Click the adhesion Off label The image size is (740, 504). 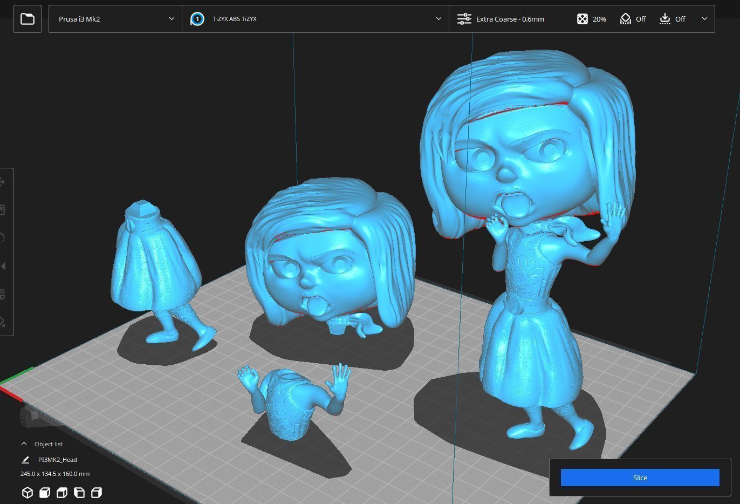click(x=680, y=19)
